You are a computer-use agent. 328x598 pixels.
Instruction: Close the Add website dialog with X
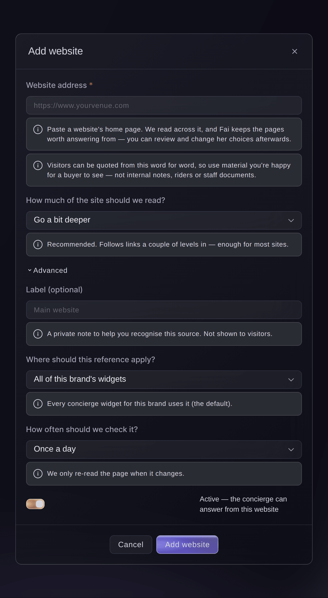295,51
